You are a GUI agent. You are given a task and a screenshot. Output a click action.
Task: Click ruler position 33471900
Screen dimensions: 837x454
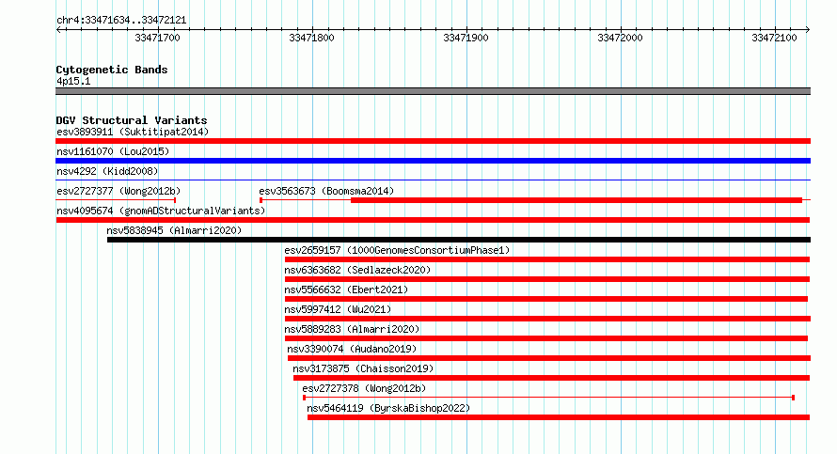coord(466,38)
